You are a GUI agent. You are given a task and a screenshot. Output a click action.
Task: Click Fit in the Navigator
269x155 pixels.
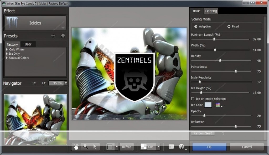pos(44,83)
